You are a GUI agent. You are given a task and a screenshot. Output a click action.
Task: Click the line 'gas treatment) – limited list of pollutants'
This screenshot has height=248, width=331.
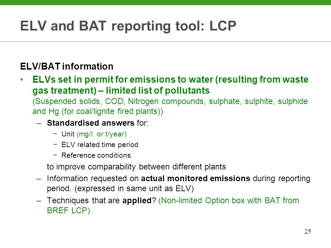pos(121,91)
